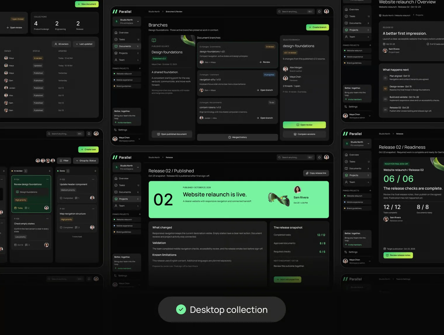Open Website relaunch pinned project in Branches window
Screen dimensions: 444x335
(127, 74)
